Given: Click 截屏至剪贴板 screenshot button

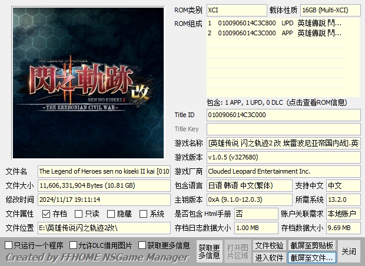Looking at the screenshot, I should tap(312, 245).
